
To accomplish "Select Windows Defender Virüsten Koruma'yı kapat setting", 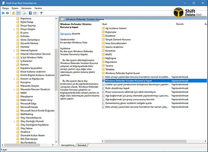I will point(154,81).
